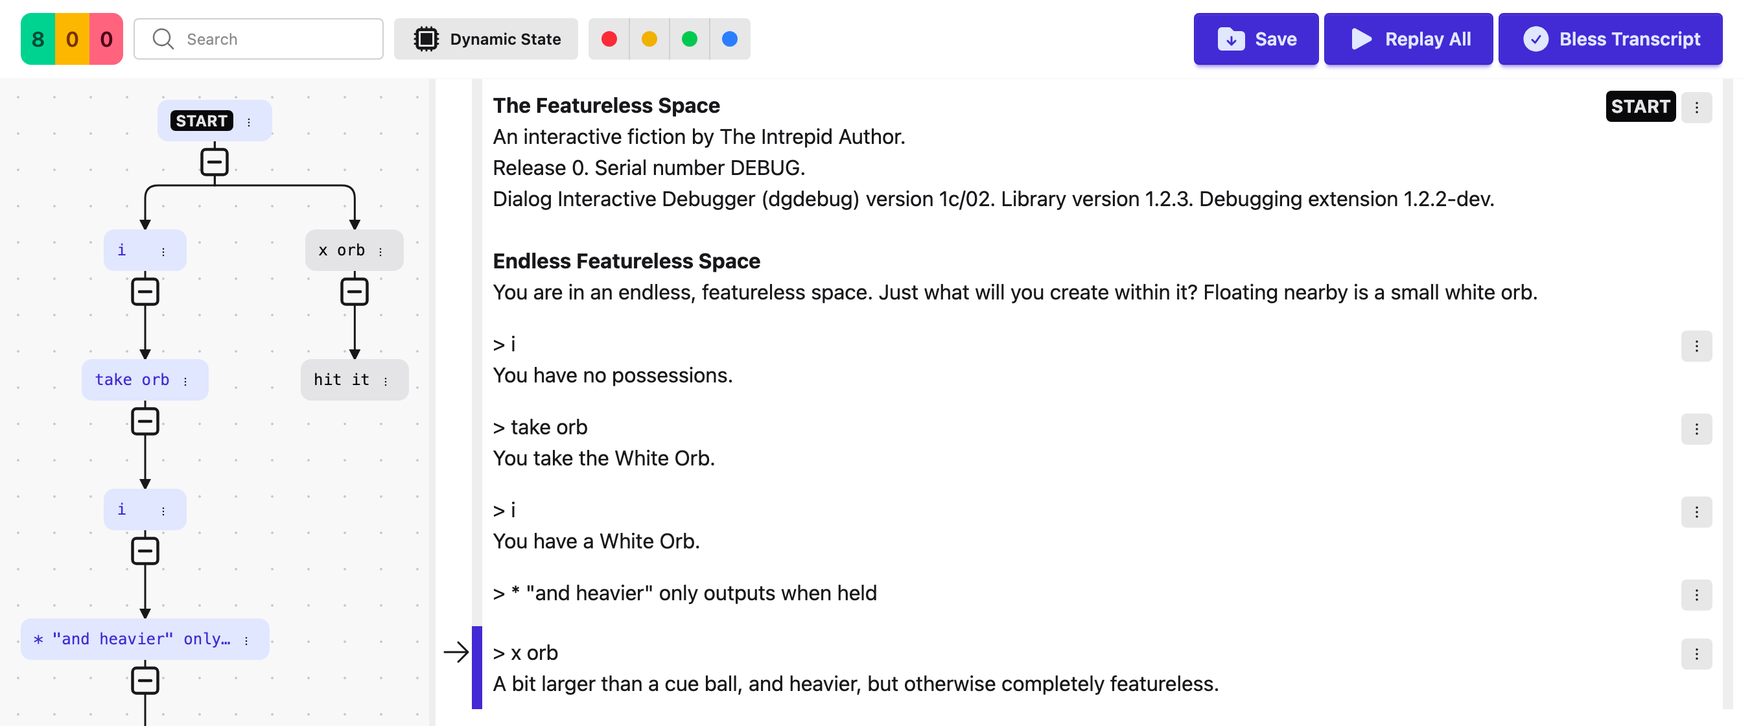The image size is (1763, 726).
Task: Toggle the green status filter dot
Action: click(x=689, y=39)
